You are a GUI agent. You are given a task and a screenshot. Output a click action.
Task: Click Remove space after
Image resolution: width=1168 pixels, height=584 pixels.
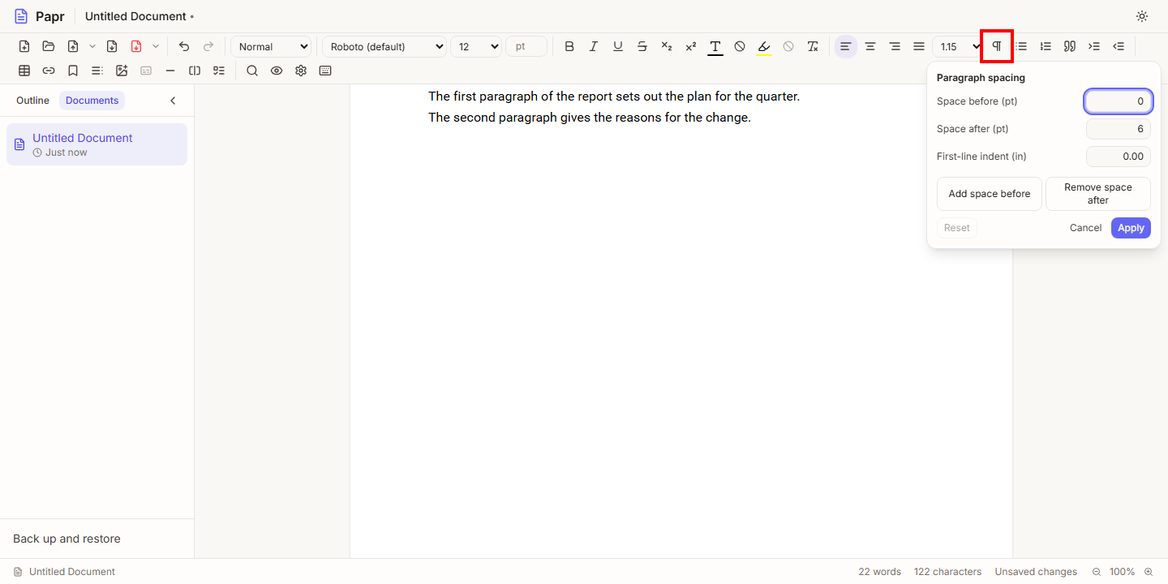(1098, 194)
